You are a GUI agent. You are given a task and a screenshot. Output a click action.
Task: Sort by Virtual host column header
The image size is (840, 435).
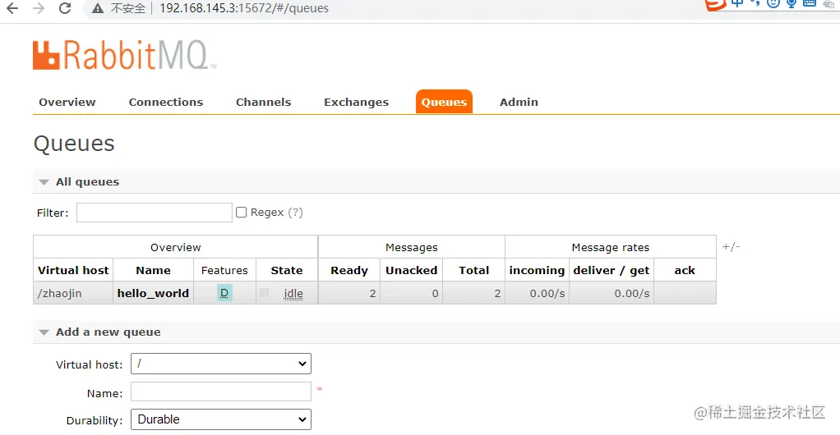73,270
